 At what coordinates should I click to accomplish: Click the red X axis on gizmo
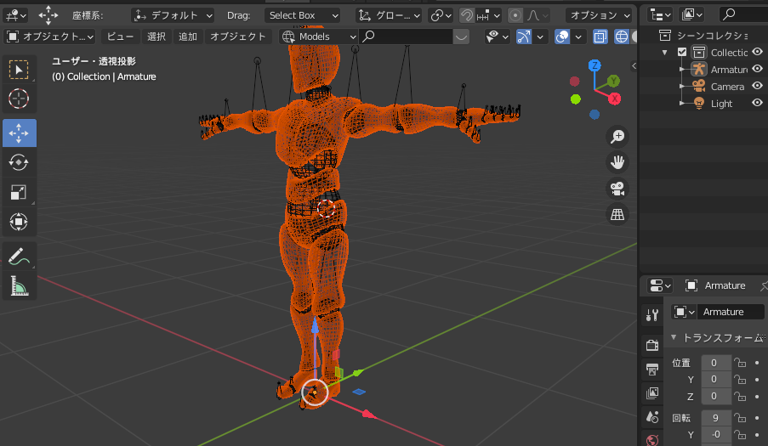point(614,99)
